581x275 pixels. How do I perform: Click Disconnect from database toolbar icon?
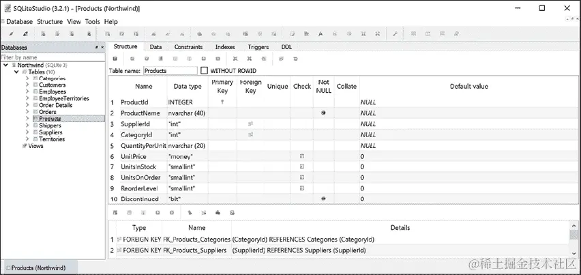pyautogui.click(x=25, y=33)
